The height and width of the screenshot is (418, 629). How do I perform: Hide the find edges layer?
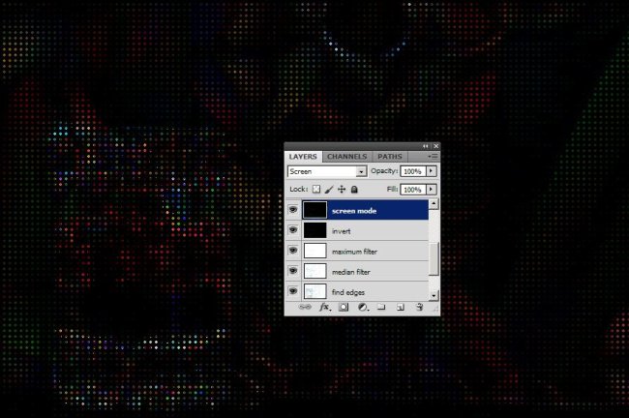[x=293, y=291]
